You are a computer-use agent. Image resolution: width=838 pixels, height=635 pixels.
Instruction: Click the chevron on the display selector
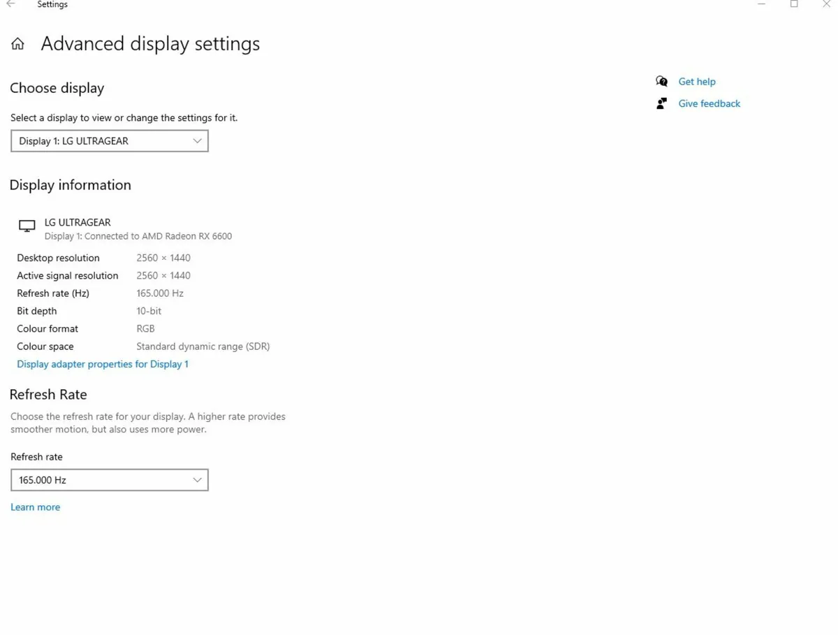click(x=197, y=140)
